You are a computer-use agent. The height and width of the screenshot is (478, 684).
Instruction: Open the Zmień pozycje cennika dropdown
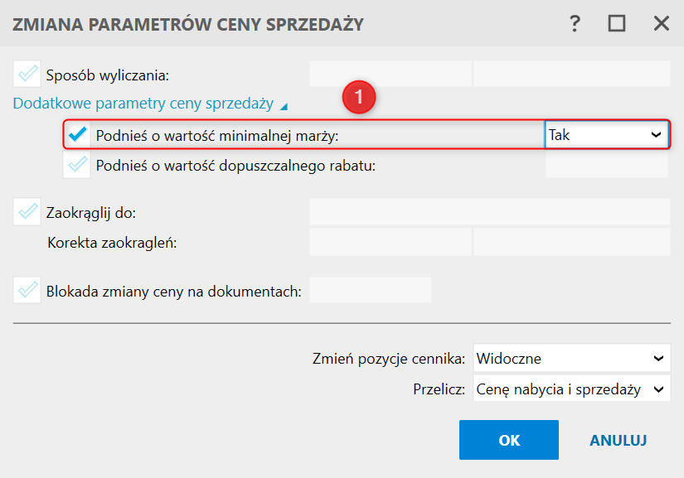(x=571, y=359)
